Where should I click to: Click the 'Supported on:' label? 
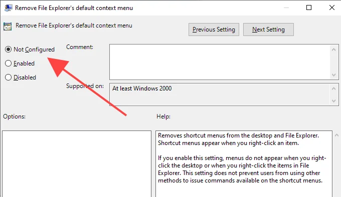coord(85,86)
